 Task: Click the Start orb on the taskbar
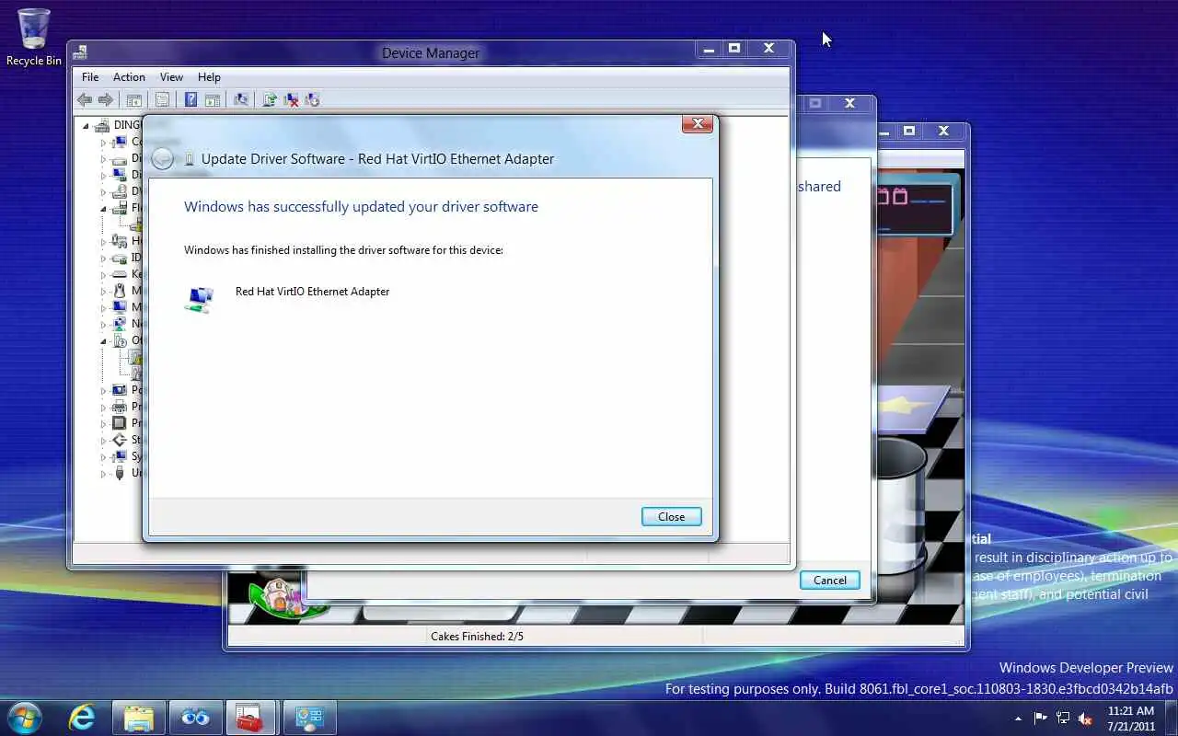[24, 717]
